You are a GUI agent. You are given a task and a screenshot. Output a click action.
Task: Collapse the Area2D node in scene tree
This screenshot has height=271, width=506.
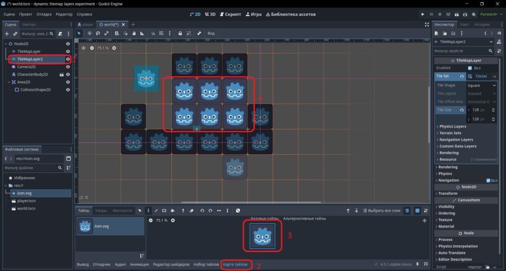click(9, 82)
